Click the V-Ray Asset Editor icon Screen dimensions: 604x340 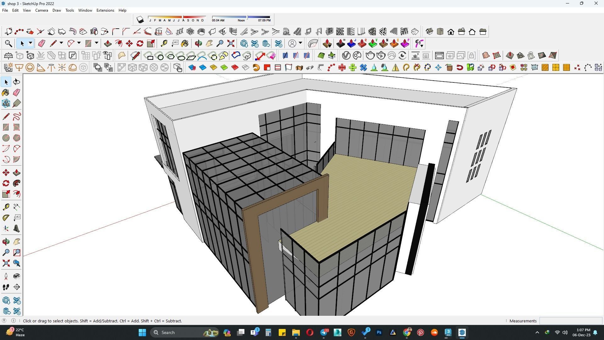(x=346, y=56)
